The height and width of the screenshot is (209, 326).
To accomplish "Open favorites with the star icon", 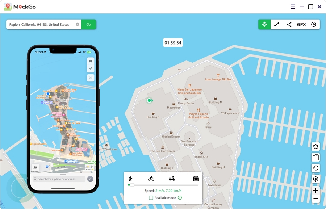I will tap(315, 146).
